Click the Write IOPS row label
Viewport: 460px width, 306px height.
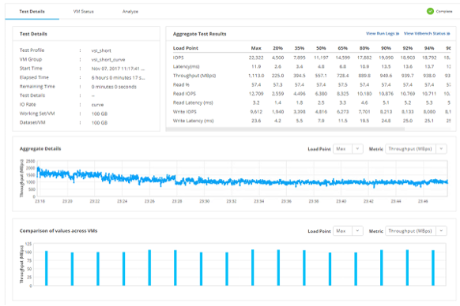(x=184, y=112)
